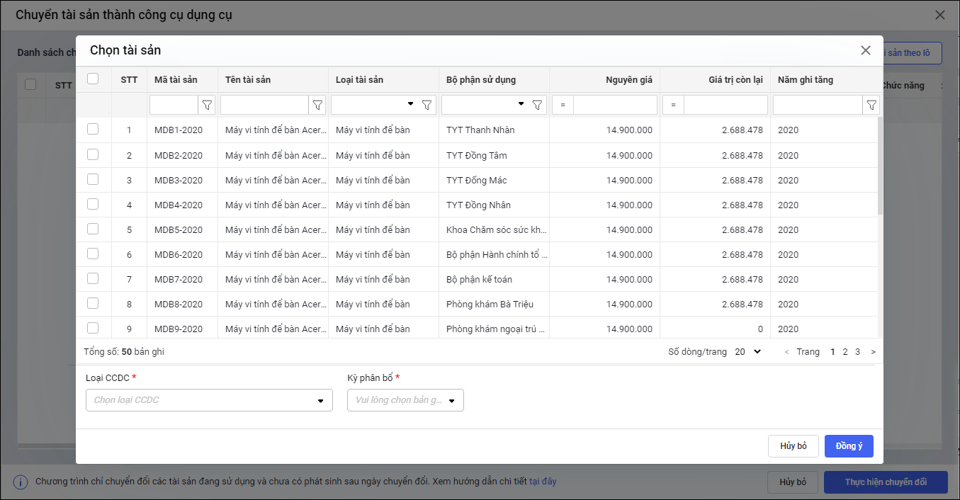Image resolution: width=960 pixels, height=500 pixels.
Task: Click the equals operator for Giá trị còn lại filter
Action: click(674, 105)
